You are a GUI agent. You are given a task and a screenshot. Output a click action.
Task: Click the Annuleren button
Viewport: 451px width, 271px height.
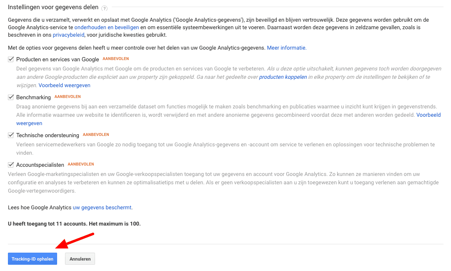click(x=80, y=259)
